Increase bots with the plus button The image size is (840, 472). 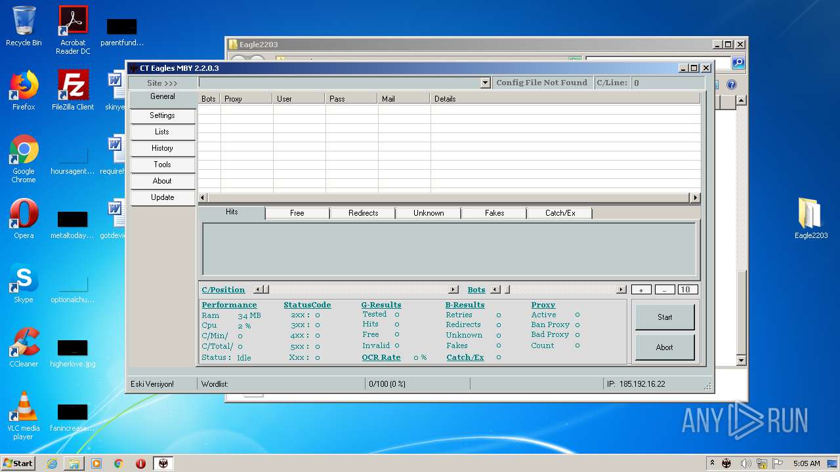(x=641, y=290)
